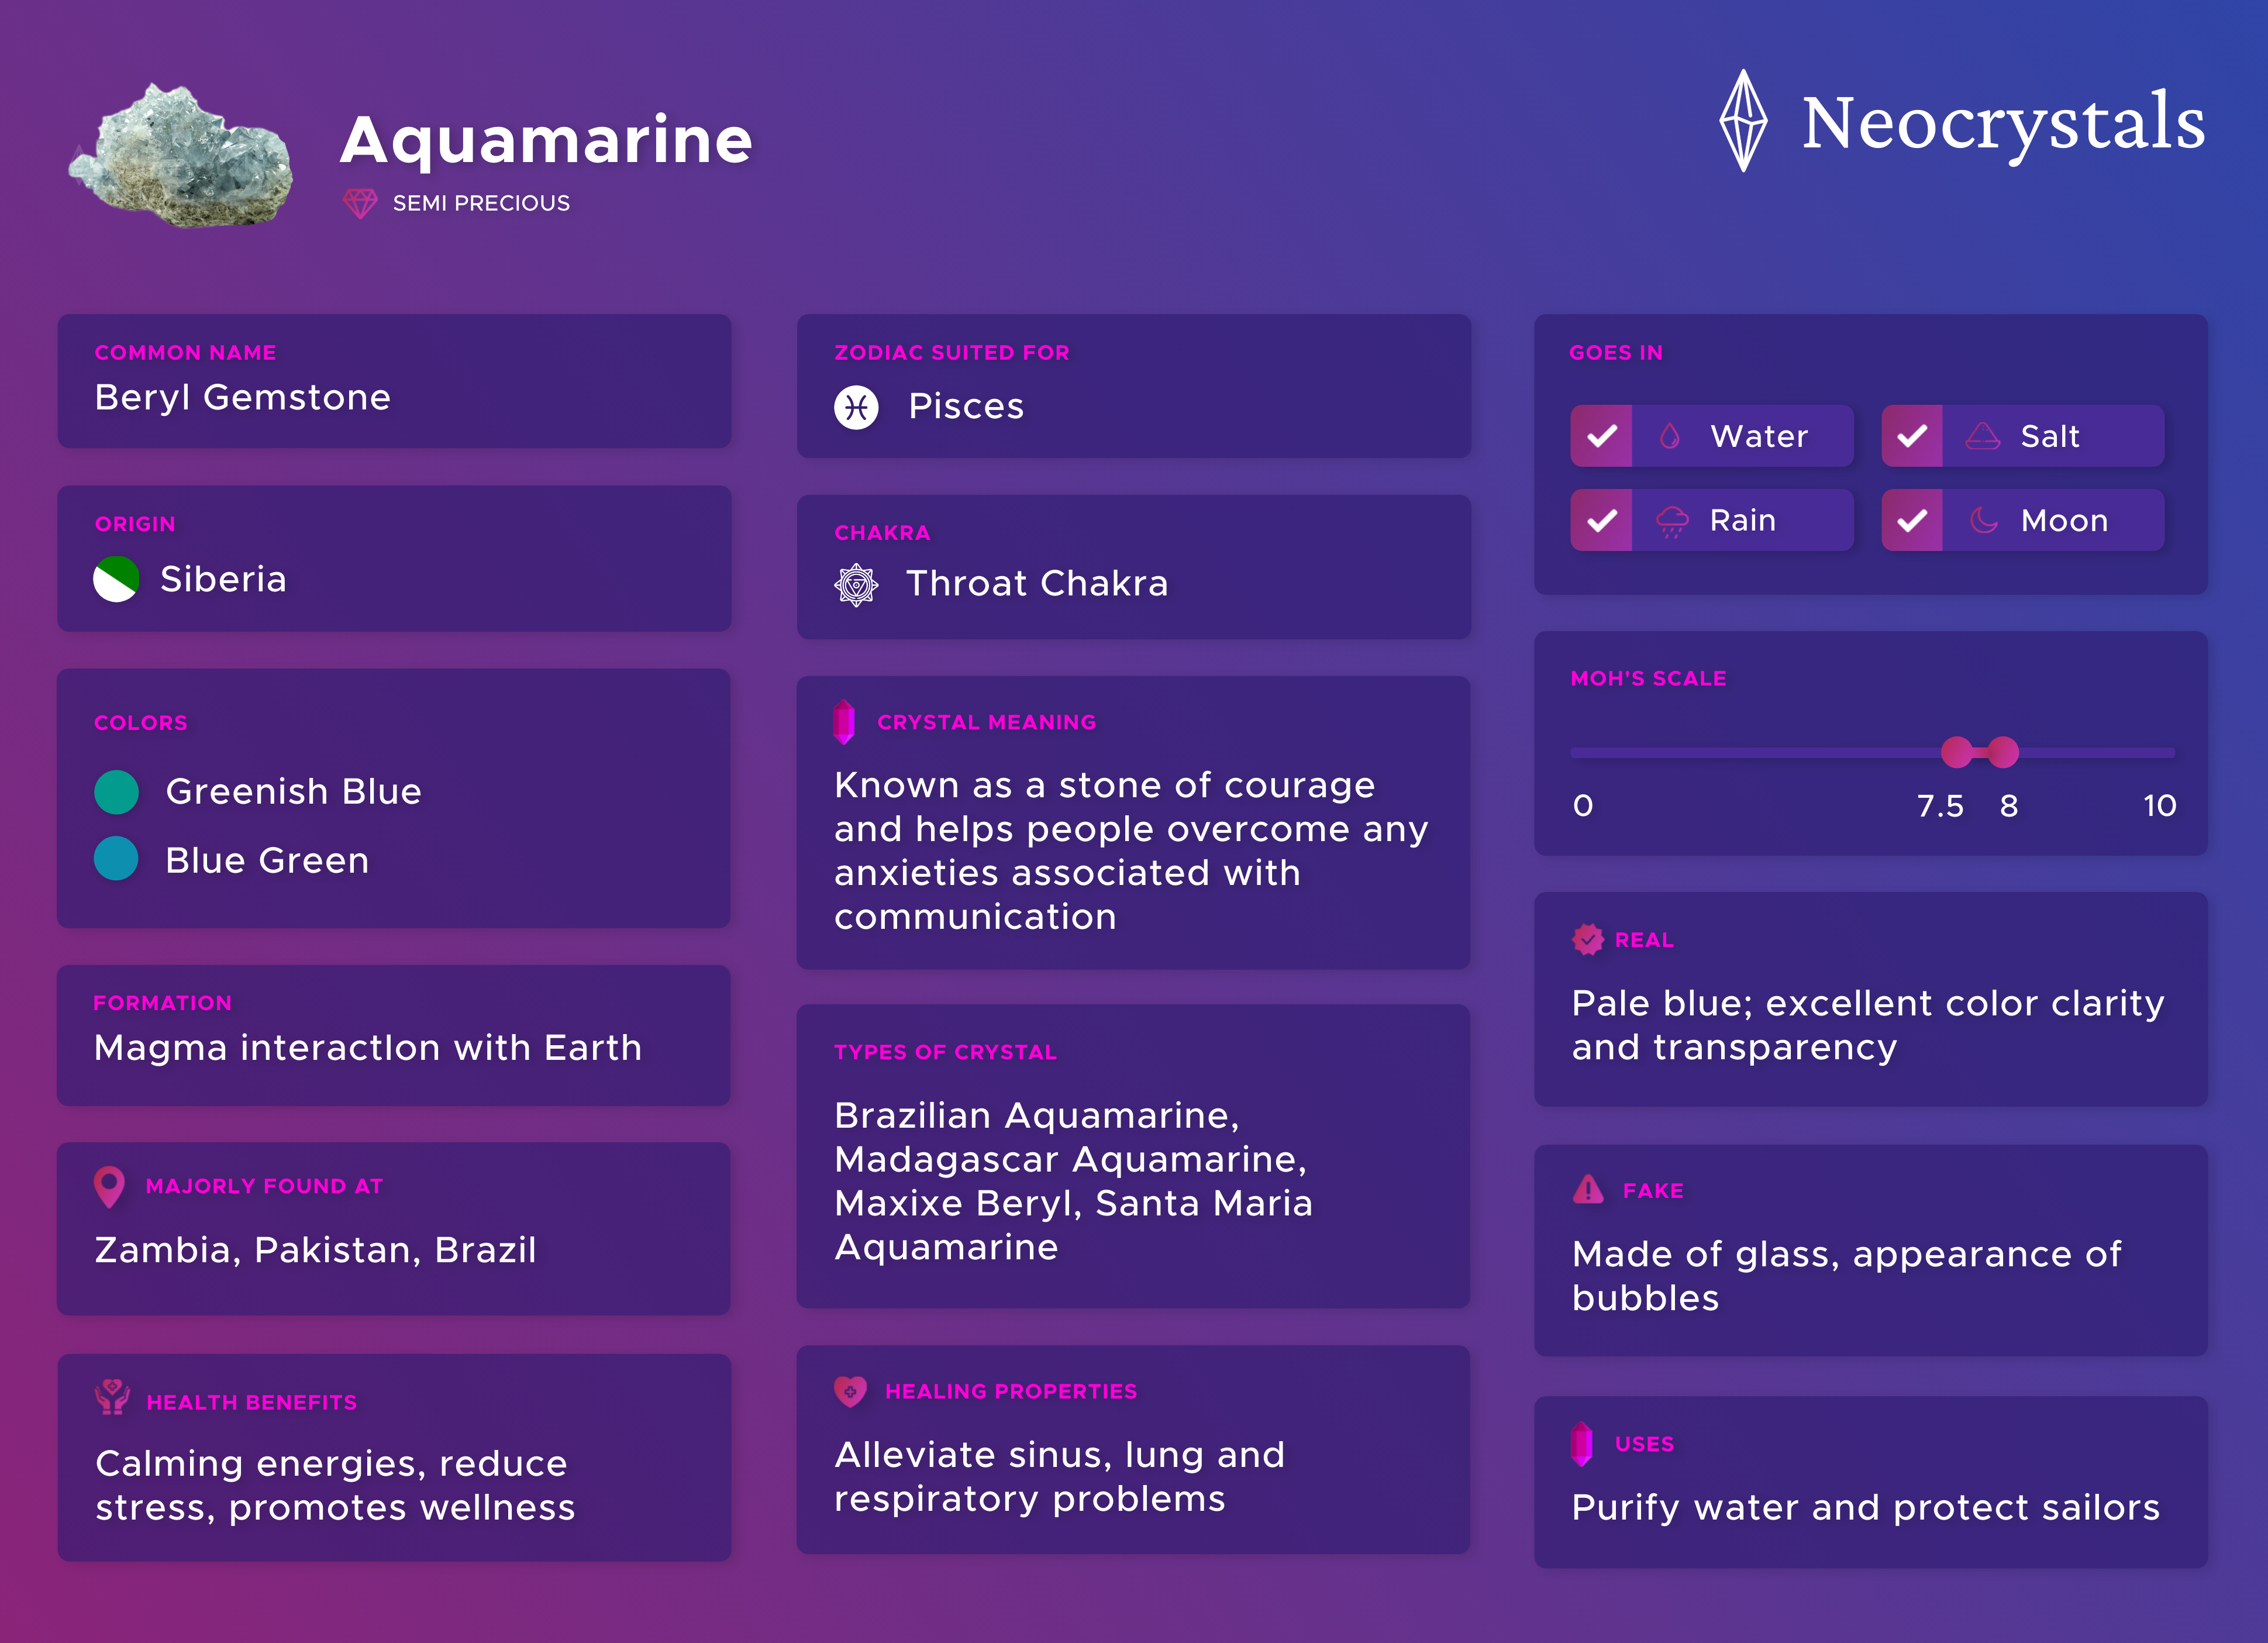Click the 7.5 handle on Moh's scale slider

pyautogui.click(x=1957, y=752)
